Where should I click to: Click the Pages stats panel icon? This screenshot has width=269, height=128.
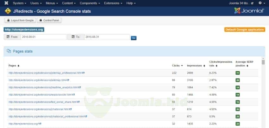click(9, 51)
